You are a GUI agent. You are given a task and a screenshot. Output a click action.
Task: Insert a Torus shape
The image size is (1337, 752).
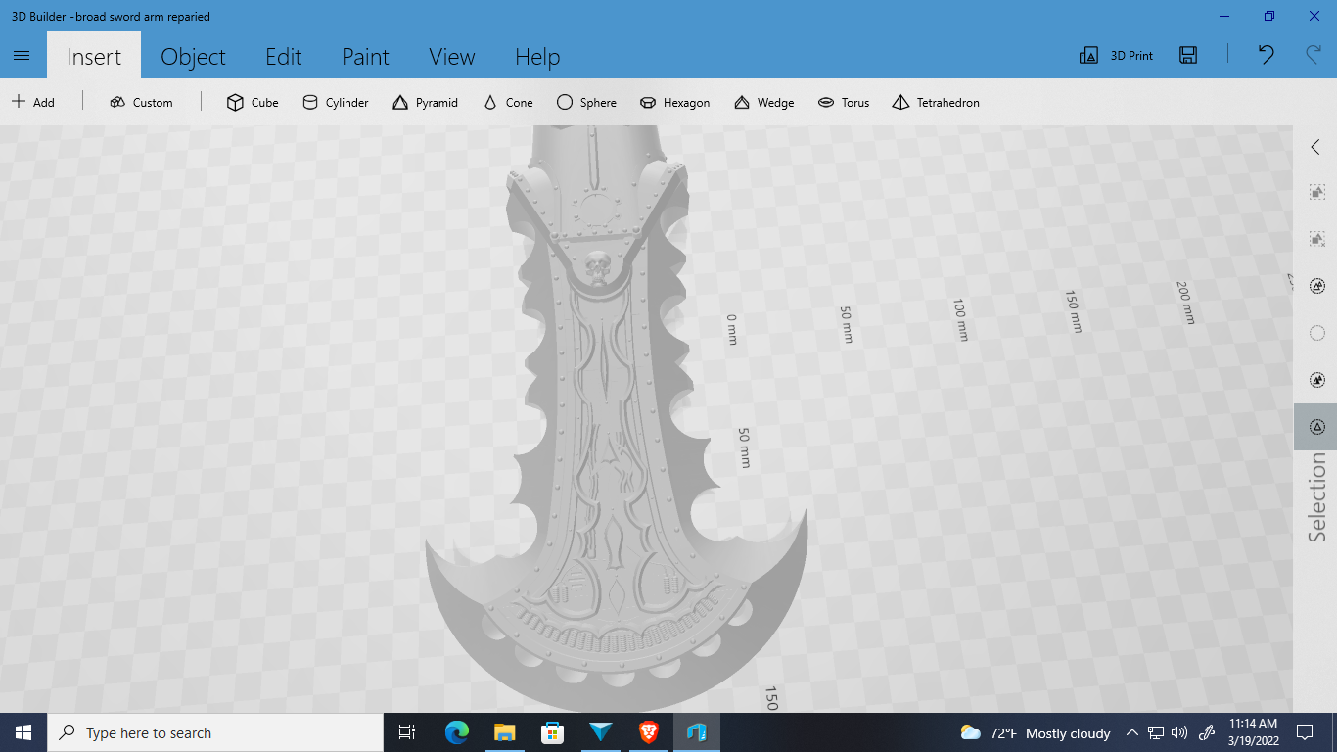point(844,102)
